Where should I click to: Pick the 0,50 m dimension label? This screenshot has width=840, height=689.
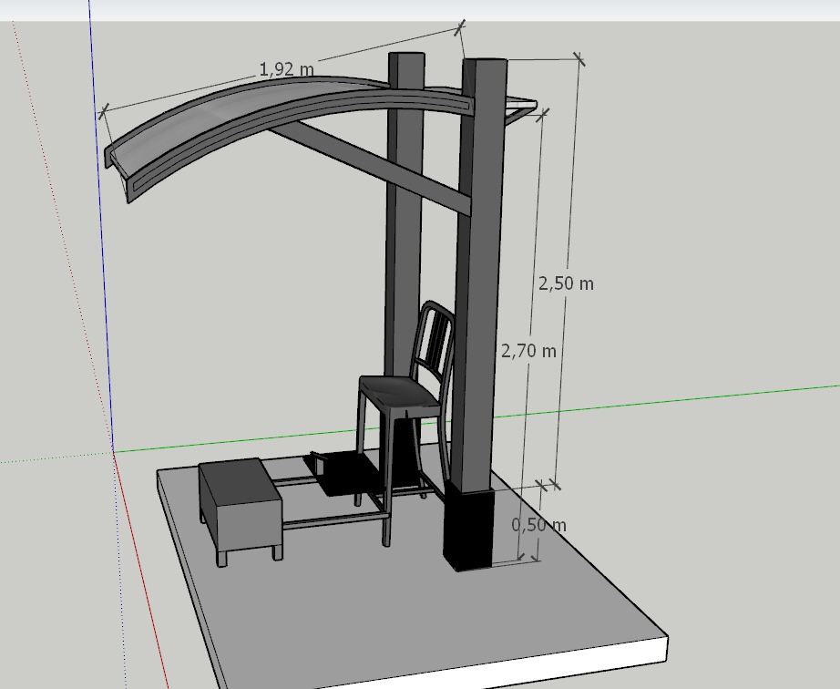(538, 525)
